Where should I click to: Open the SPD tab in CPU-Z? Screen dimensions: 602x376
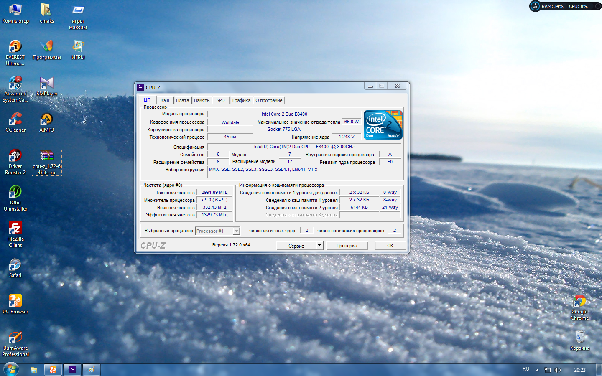[220, 100]
